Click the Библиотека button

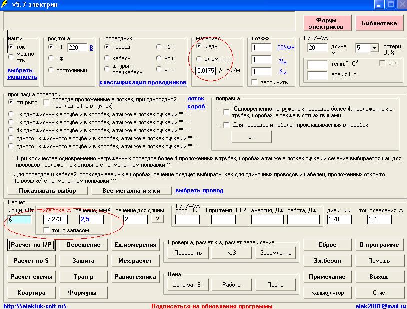pyautogui.click(x=379, y=23)
